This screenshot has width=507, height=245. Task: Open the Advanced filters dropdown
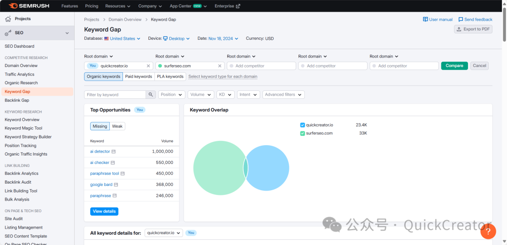(283, 95)
